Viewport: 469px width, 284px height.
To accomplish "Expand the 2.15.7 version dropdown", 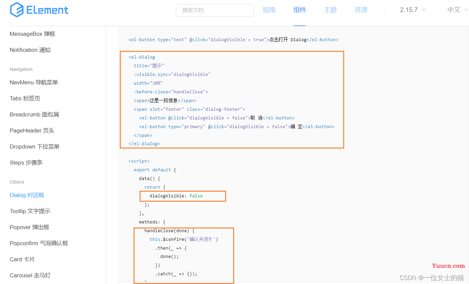I will point(413,10).
